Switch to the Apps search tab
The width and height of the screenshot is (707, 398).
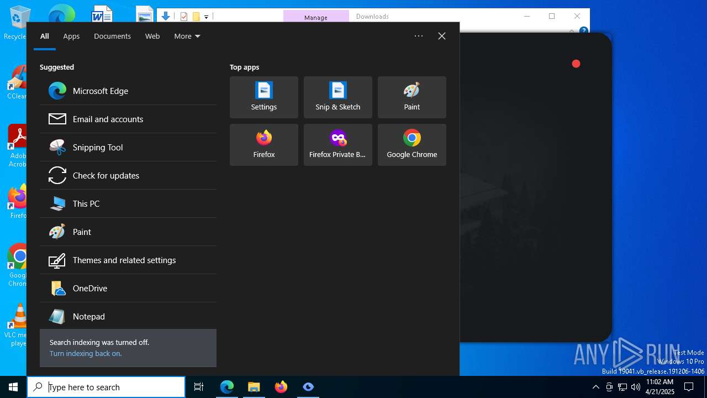tap(71, 36)
